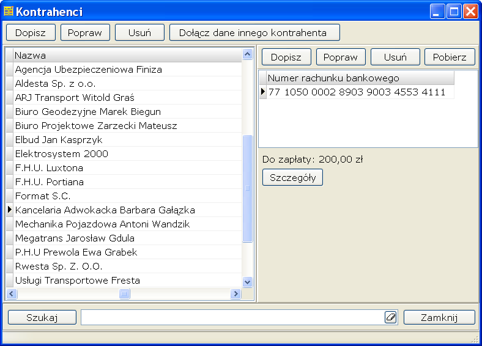
Task: Select Biuro Geodezyjne Marek Biegun entry
Action: [87, 112]
